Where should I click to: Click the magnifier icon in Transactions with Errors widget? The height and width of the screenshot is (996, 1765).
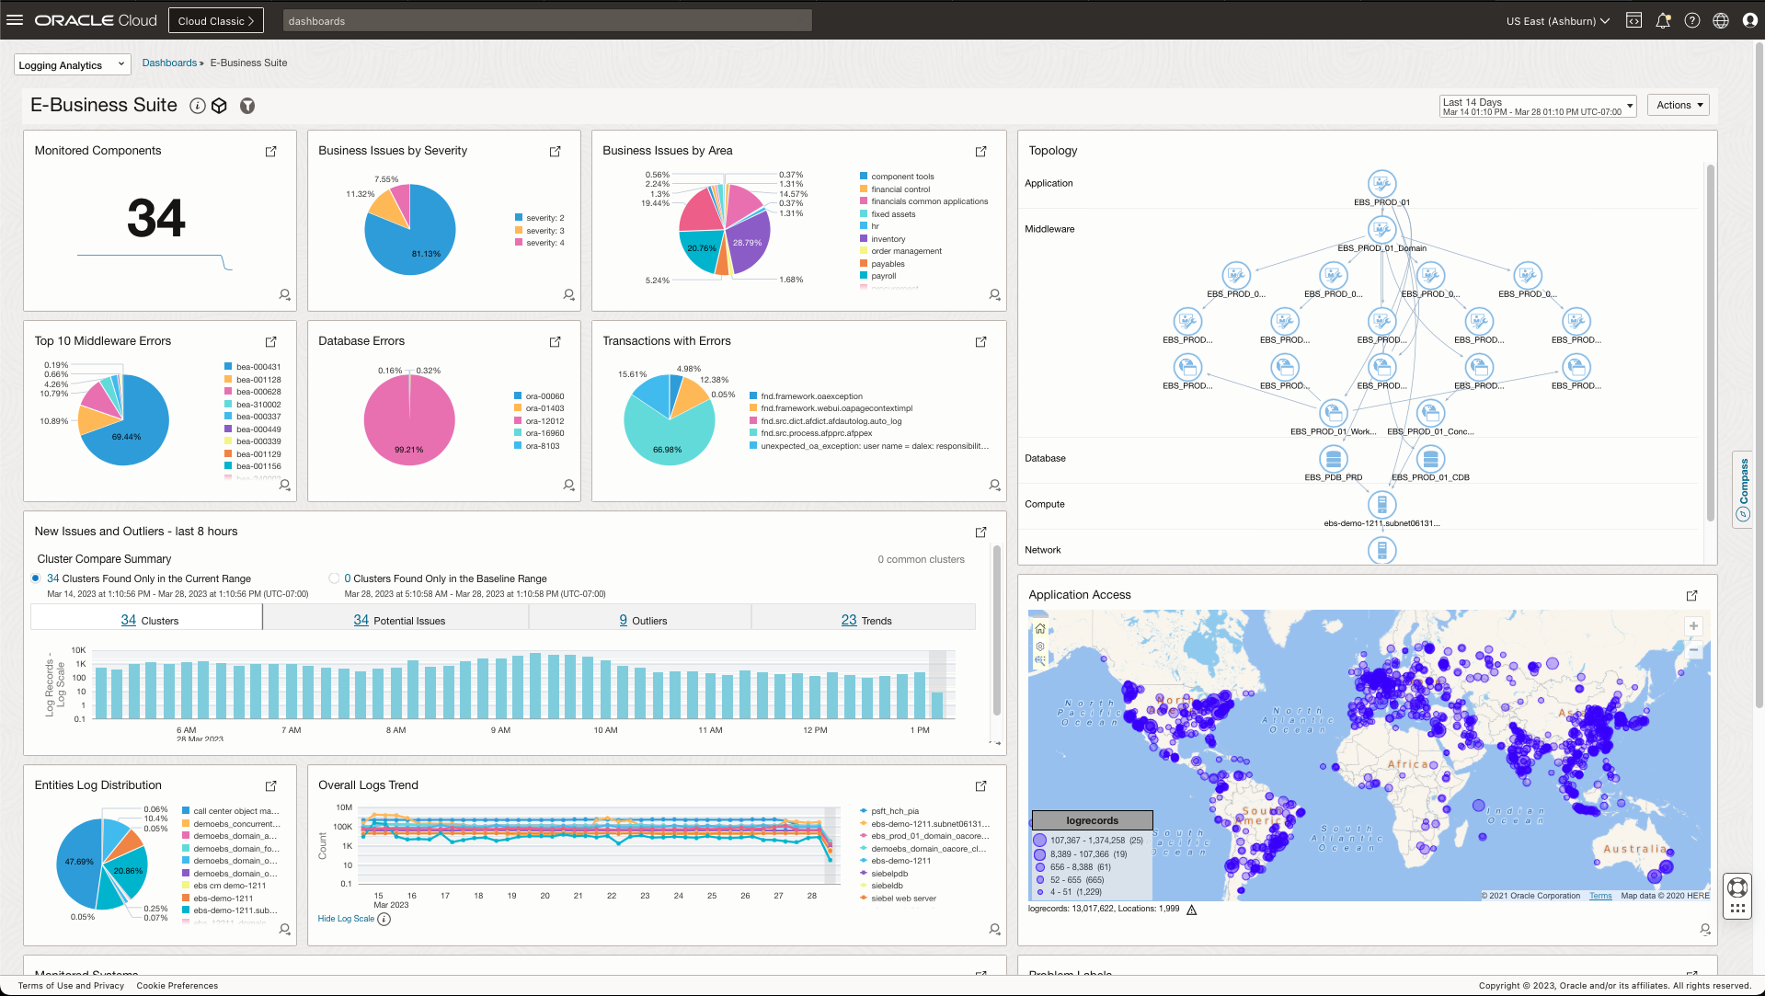[995, 486]
